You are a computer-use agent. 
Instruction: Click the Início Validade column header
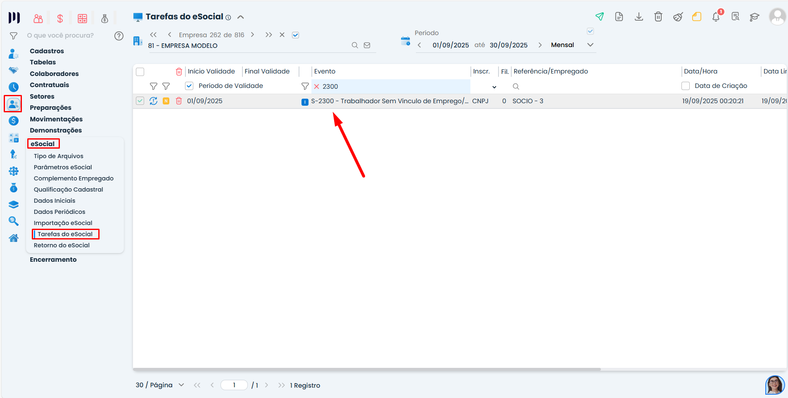pos(211,71)
